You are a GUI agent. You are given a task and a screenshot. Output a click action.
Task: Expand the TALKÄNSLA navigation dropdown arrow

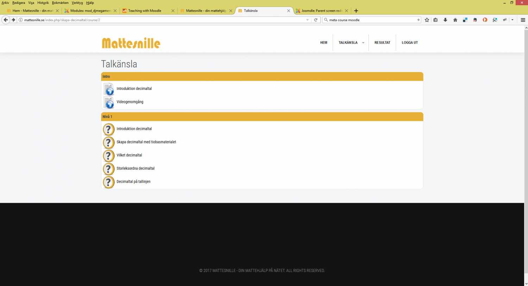point(363,43)
